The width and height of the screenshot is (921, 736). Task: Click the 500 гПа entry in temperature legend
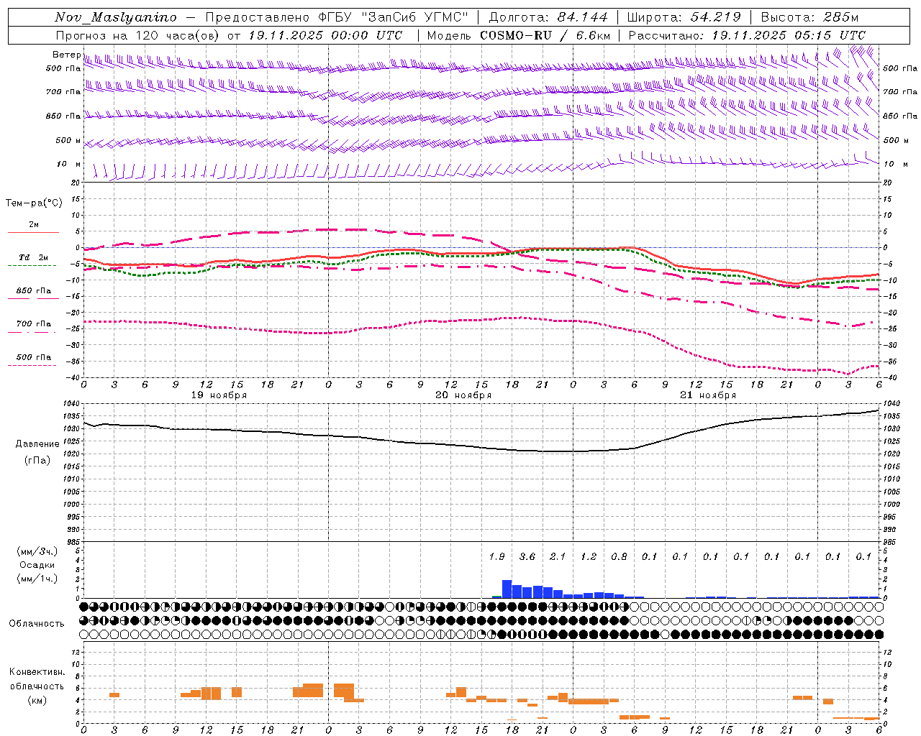click(x=34, y=357)
